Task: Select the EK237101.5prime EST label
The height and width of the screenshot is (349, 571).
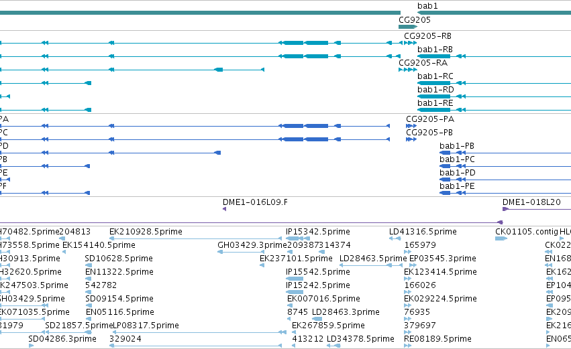Action: coord(296,259)
